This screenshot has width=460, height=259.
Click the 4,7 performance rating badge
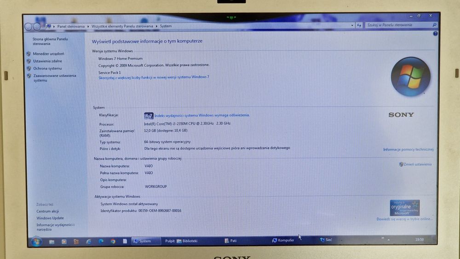[x=149, y=116]
